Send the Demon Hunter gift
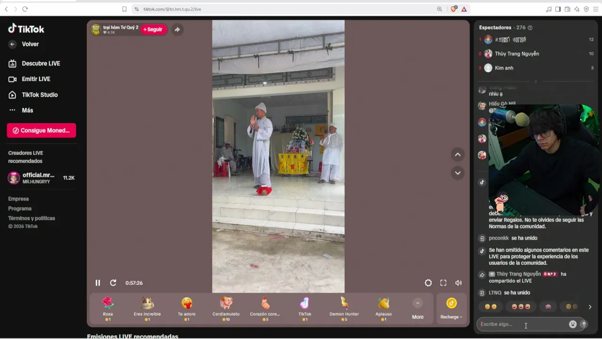The width and height of the screenshot is (602, 339). point(344,309)
